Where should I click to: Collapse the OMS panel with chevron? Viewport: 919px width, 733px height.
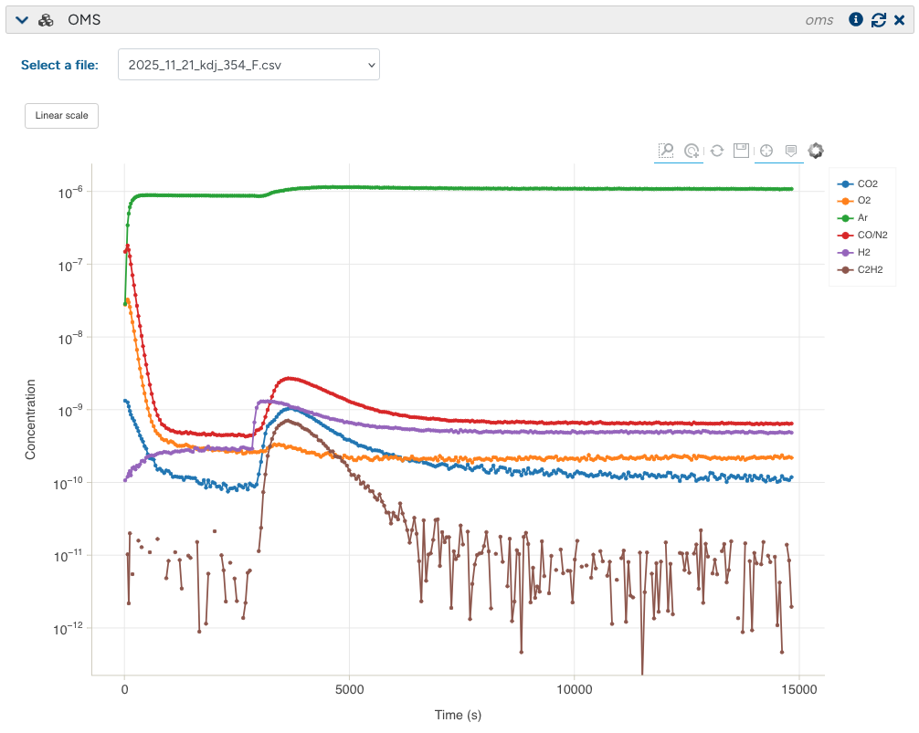[23, 20]
